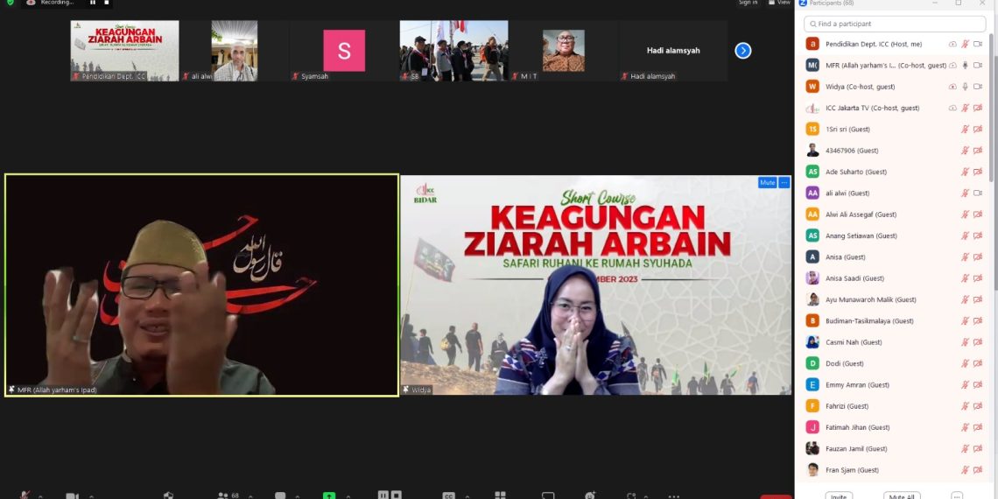Pause the recording in the top bar
Image resolution: width=998 pixels, height=499 pixels.
pyautogui.click(x=93, y=3)
